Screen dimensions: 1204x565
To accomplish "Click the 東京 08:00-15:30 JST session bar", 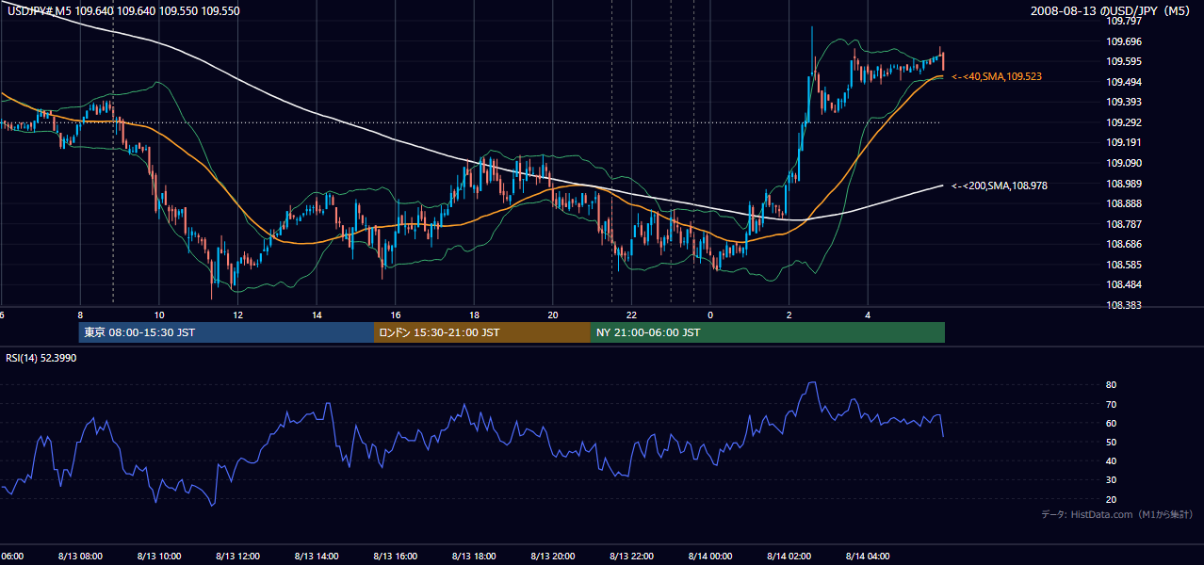I will 227,332.
